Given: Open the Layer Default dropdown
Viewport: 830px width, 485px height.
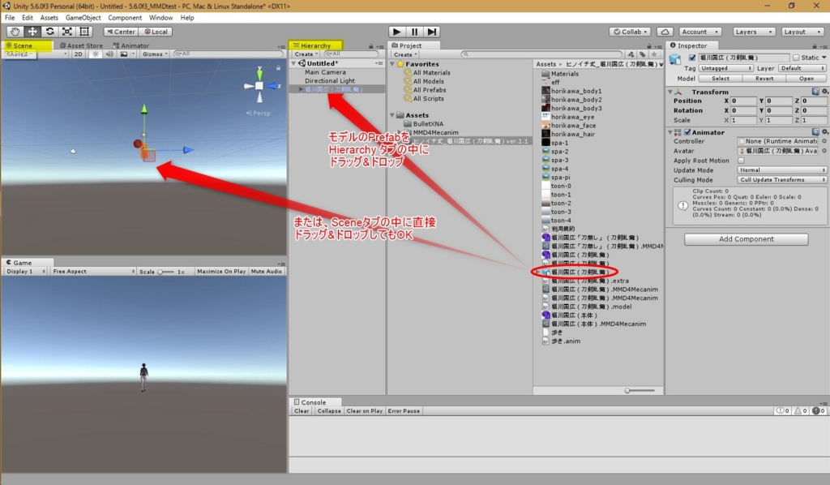Looking at the screenshot, I should point(802,68).
